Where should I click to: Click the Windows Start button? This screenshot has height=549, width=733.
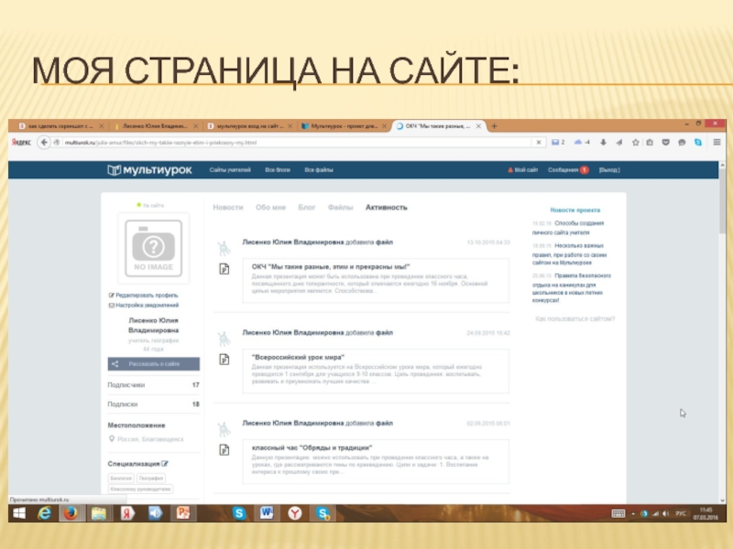[x=17, y=513]
